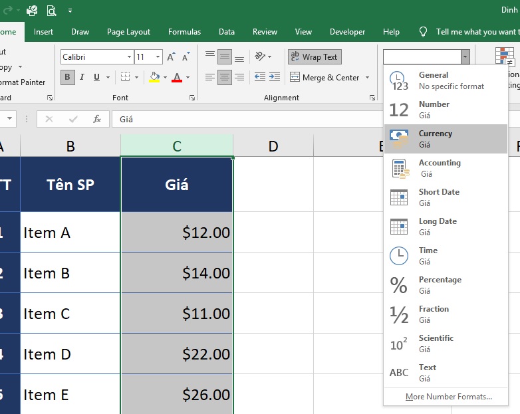Screen dimensions: 520x414
Task: Toggle Center horizontal alignment
Action: click(225, 77)
